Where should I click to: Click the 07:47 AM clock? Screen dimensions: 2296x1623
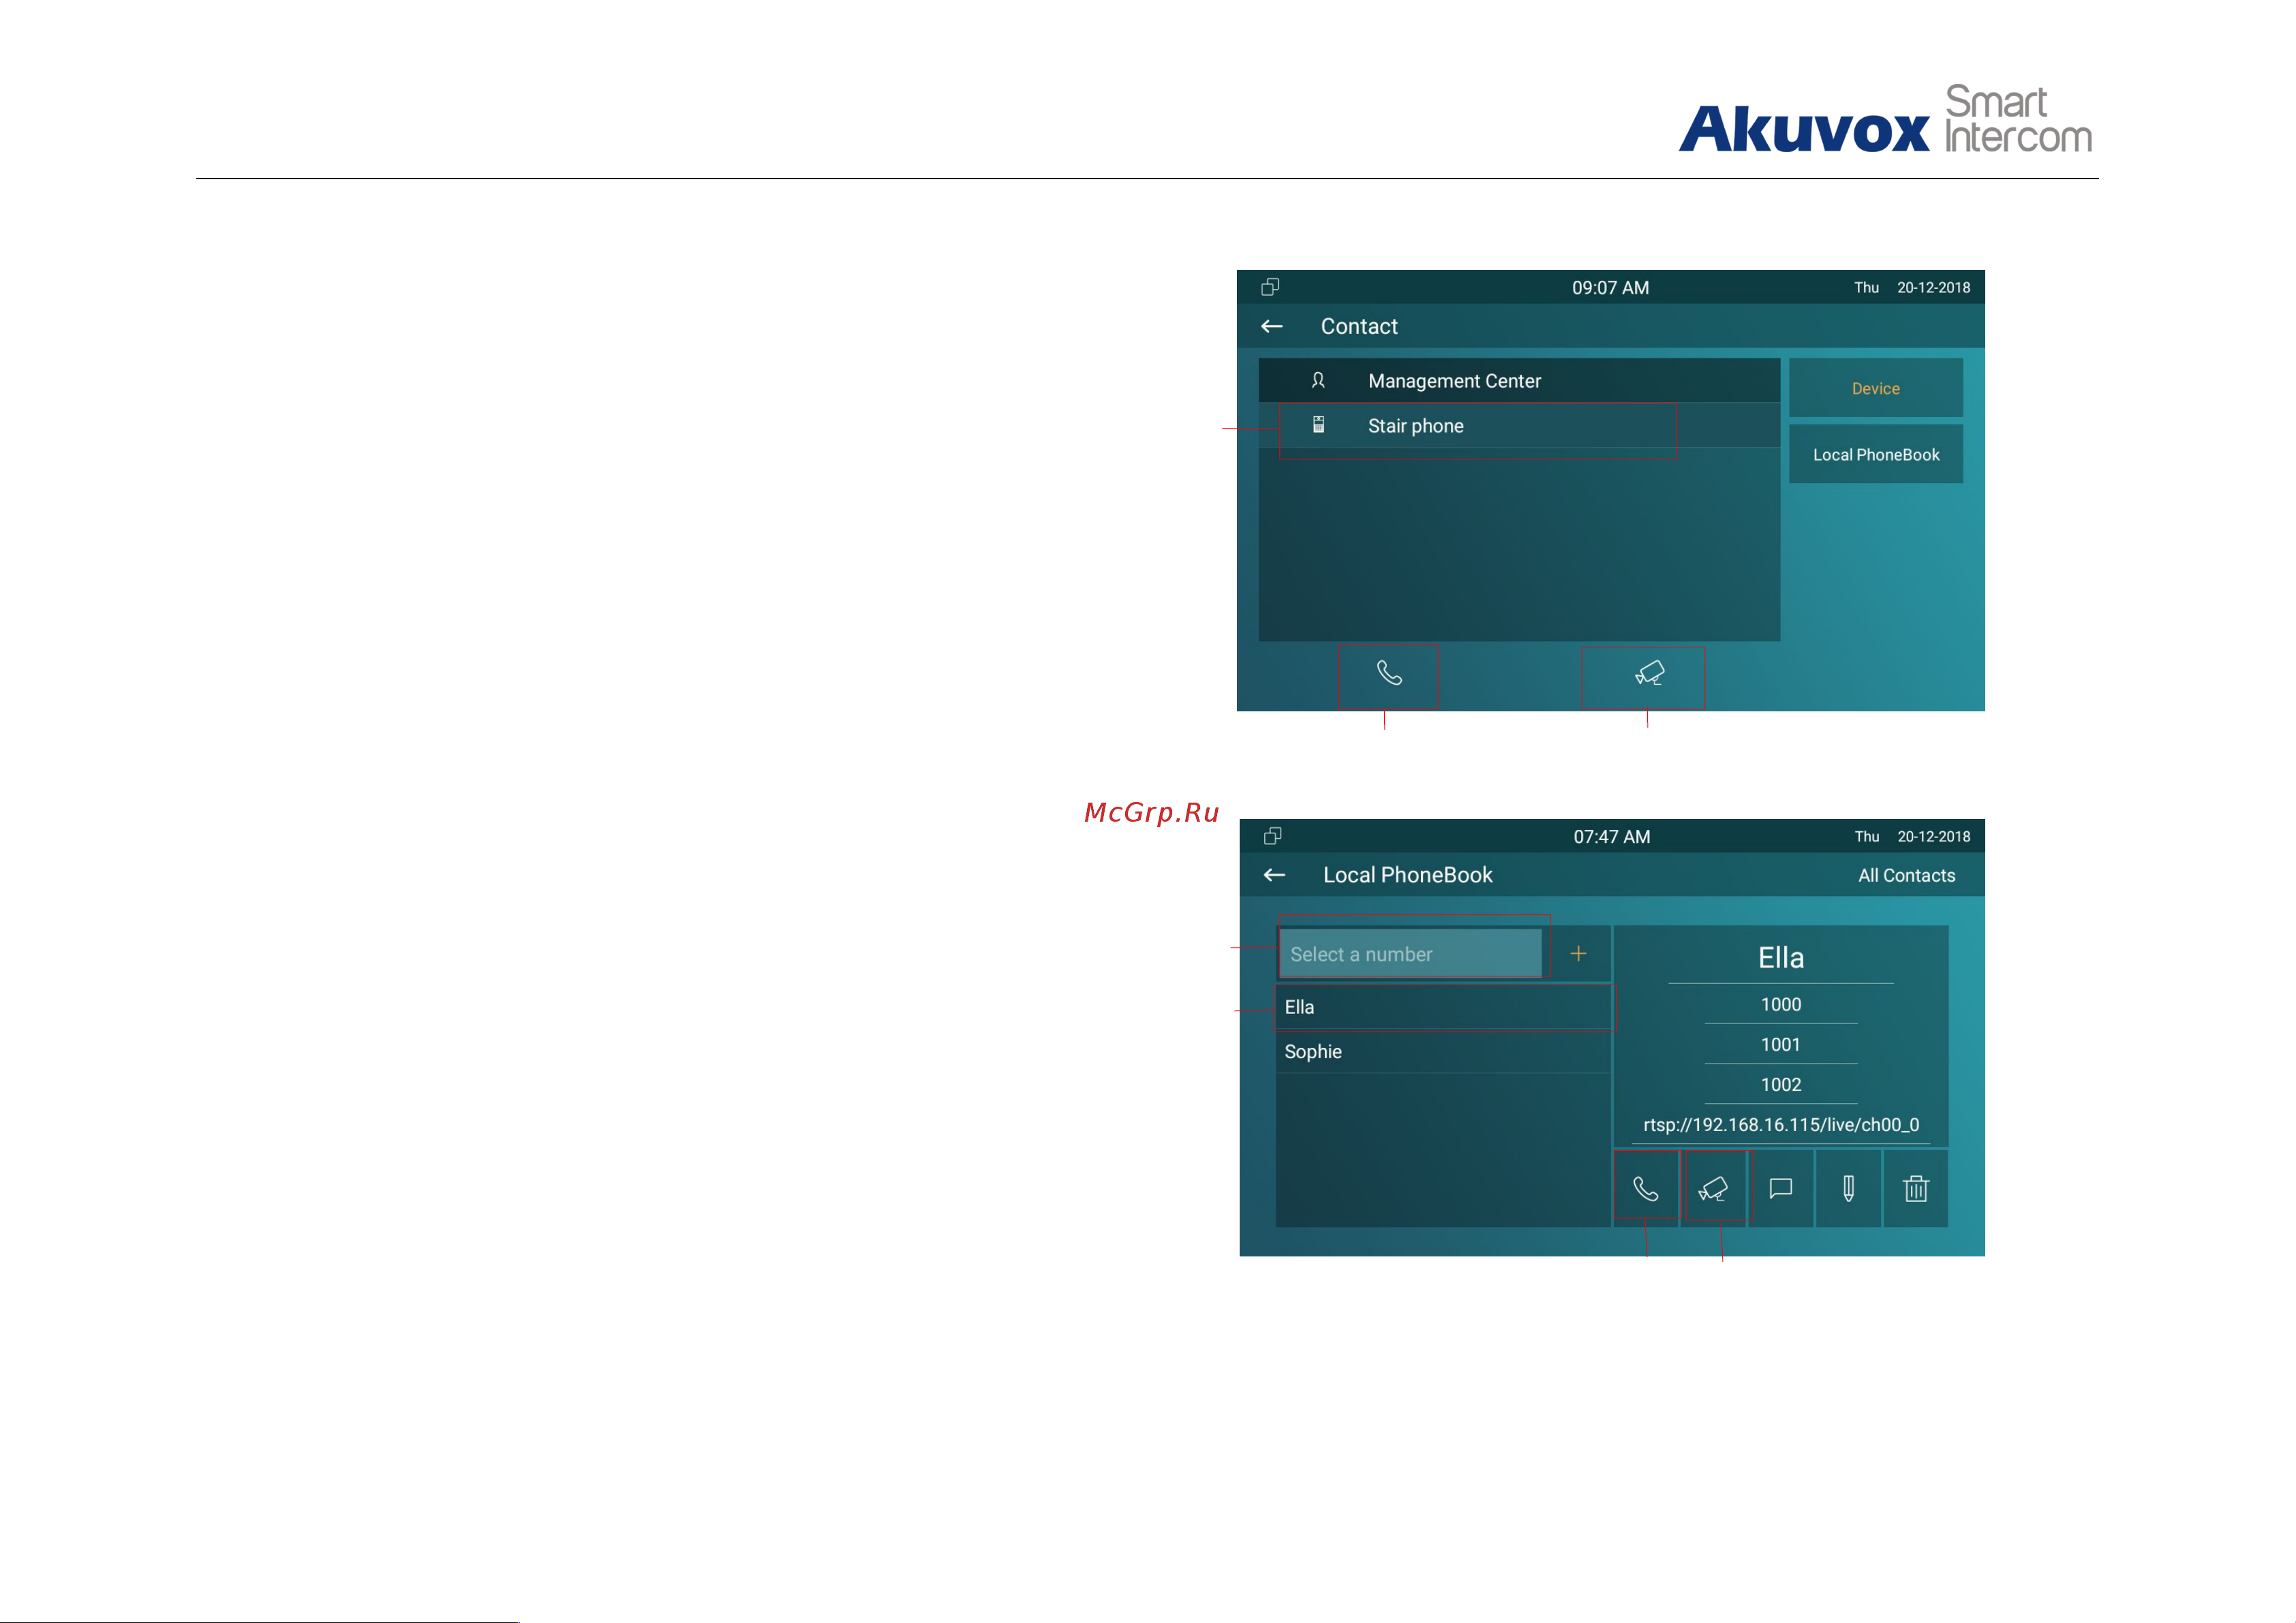click(x=1612, y=837)
